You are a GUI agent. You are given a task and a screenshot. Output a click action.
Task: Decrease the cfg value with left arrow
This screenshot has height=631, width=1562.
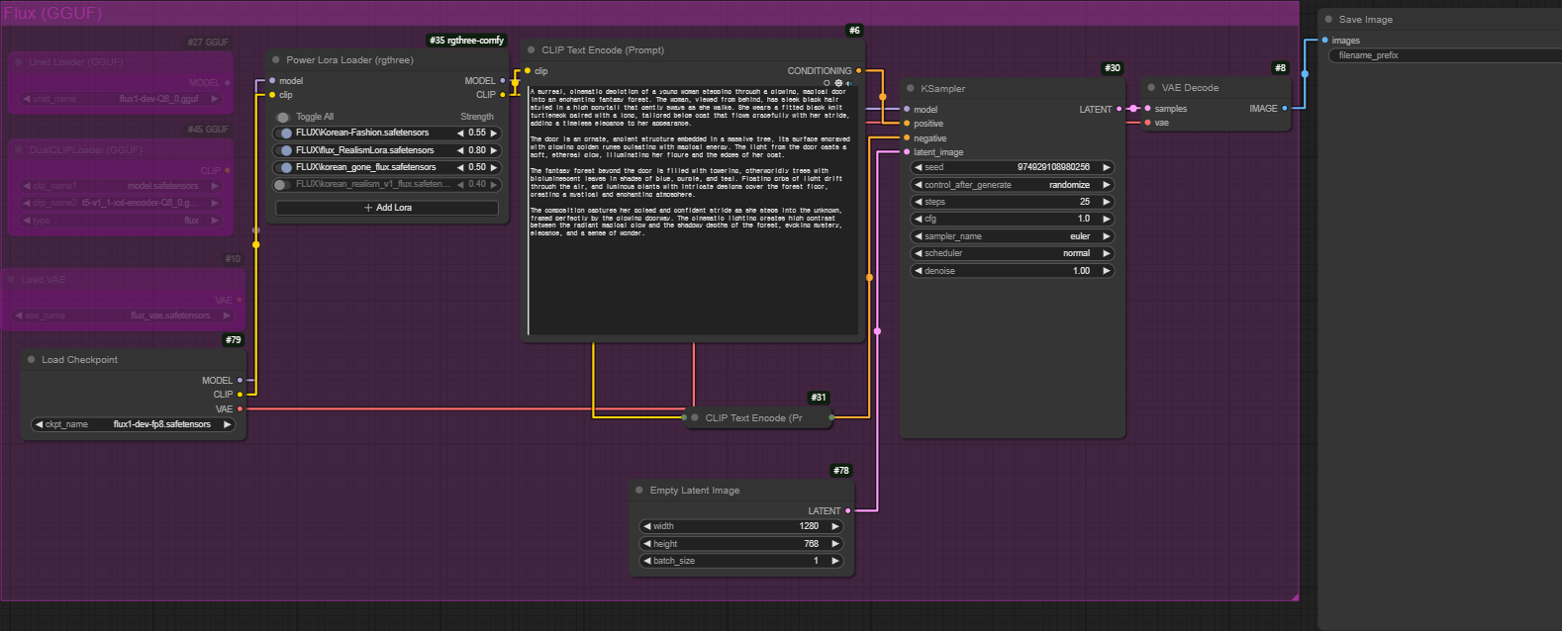(919, 219)
